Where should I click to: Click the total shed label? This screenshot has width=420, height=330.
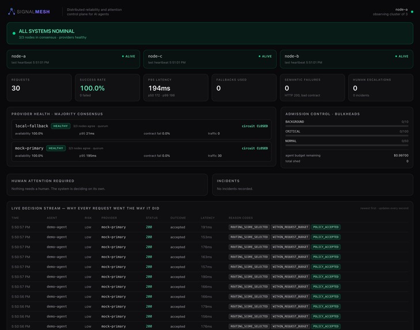[x=293, y=161]
